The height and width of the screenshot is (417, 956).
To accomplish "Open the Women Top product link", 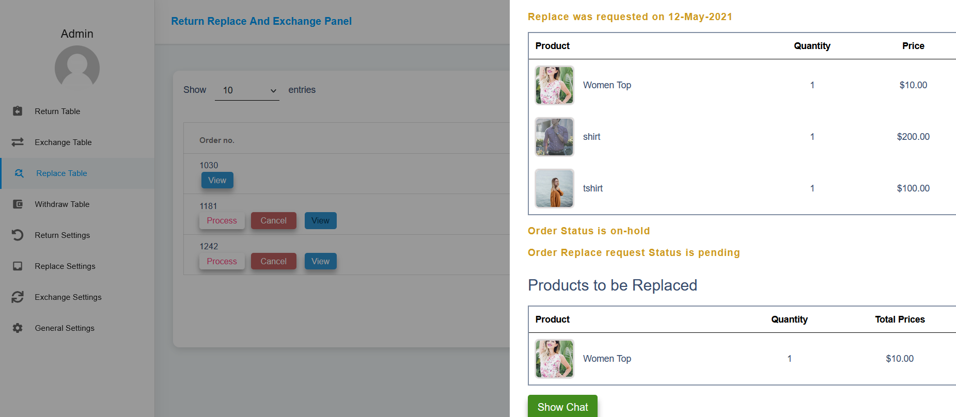I will [607, 85].
